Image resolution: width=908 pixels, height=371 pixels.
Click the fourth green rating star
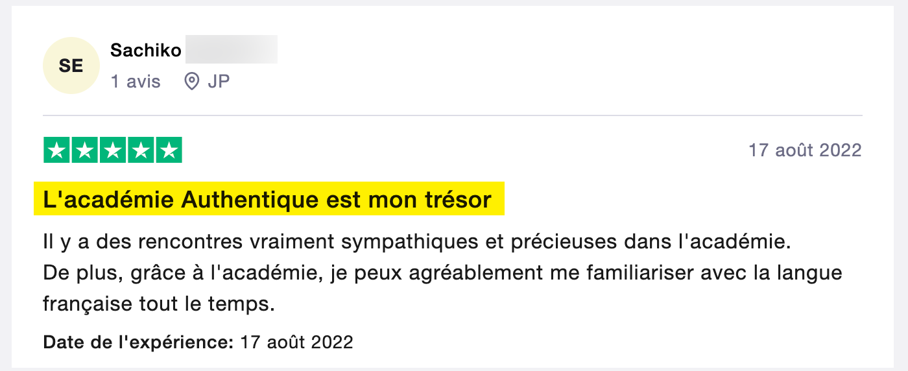[141, 150]
